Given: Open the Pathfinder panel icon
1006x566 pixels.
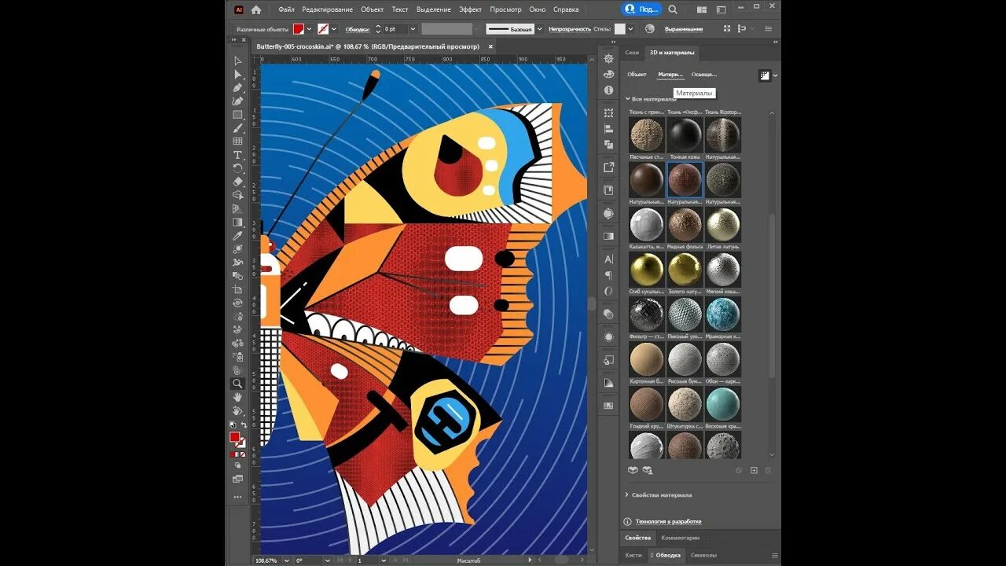Looking at the screenshot, I should (608, 145).
